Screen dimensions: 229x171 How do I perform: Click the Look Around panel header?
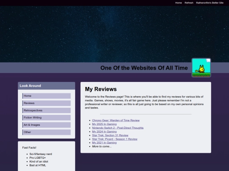(47, 86)
